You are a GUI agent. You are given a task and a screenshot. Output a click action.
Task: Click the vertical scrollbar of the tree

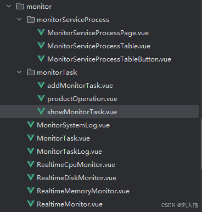[x=201, y=144]
